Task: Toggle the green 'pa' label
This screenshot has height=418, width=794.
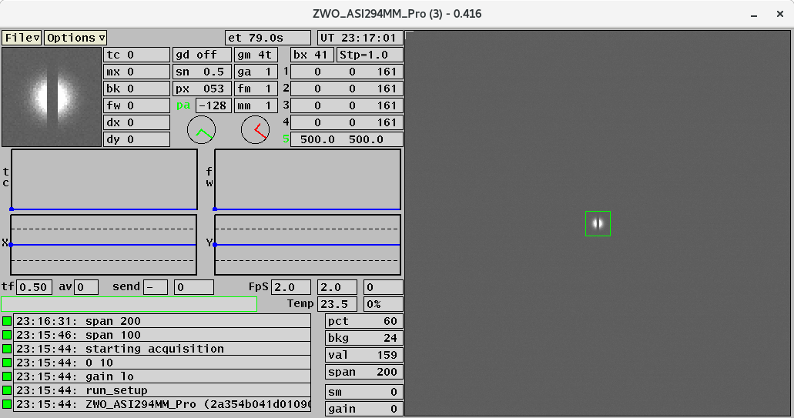Action: [183, 105]
